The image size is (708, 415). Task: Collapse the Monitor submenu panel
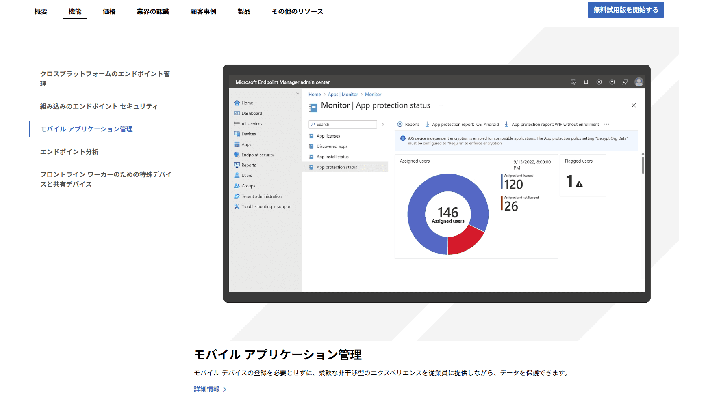[x=383, y=125]
